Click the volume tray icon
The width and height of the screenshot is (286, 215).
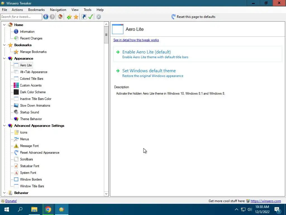point(250,209)
